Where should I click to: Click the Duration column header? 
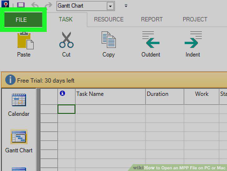[x=165, y=96]
